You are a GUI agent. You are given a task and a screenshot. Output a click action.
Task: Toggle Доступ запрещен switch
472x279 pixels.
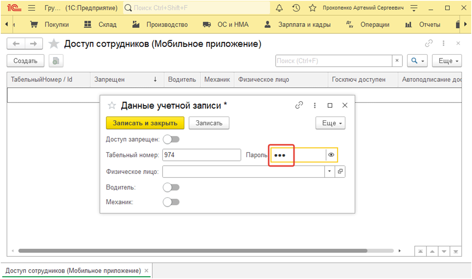click(x=171, y=139)
